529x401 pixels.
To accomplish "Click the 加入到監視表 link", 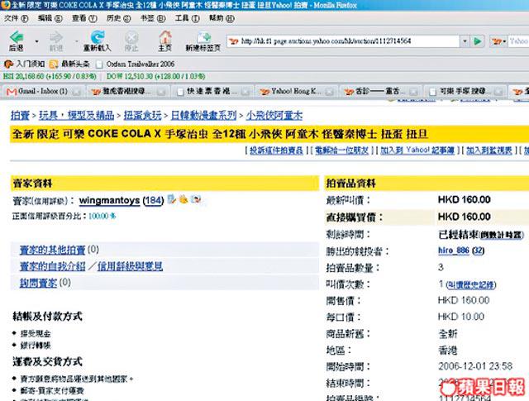I will [x=489, y=150].
